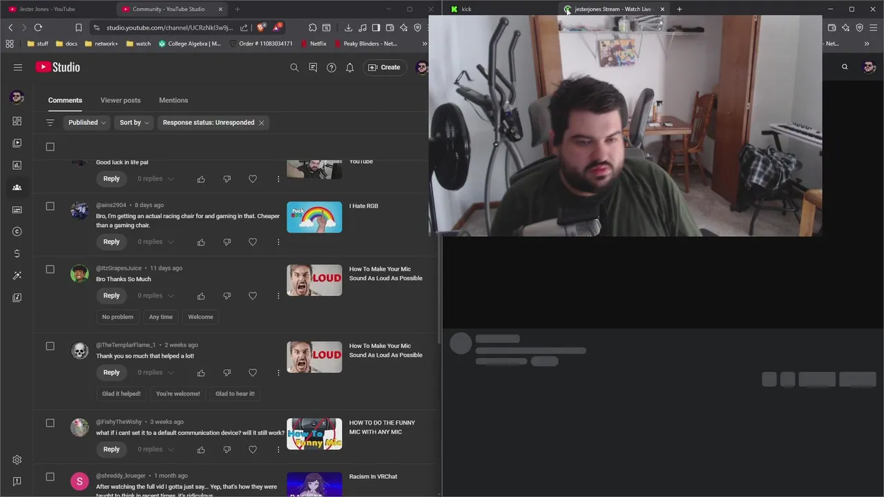Expand 0 replies on @TheTemplarFlame_1 comment
The image size is (884, 497).
(155, 372)
